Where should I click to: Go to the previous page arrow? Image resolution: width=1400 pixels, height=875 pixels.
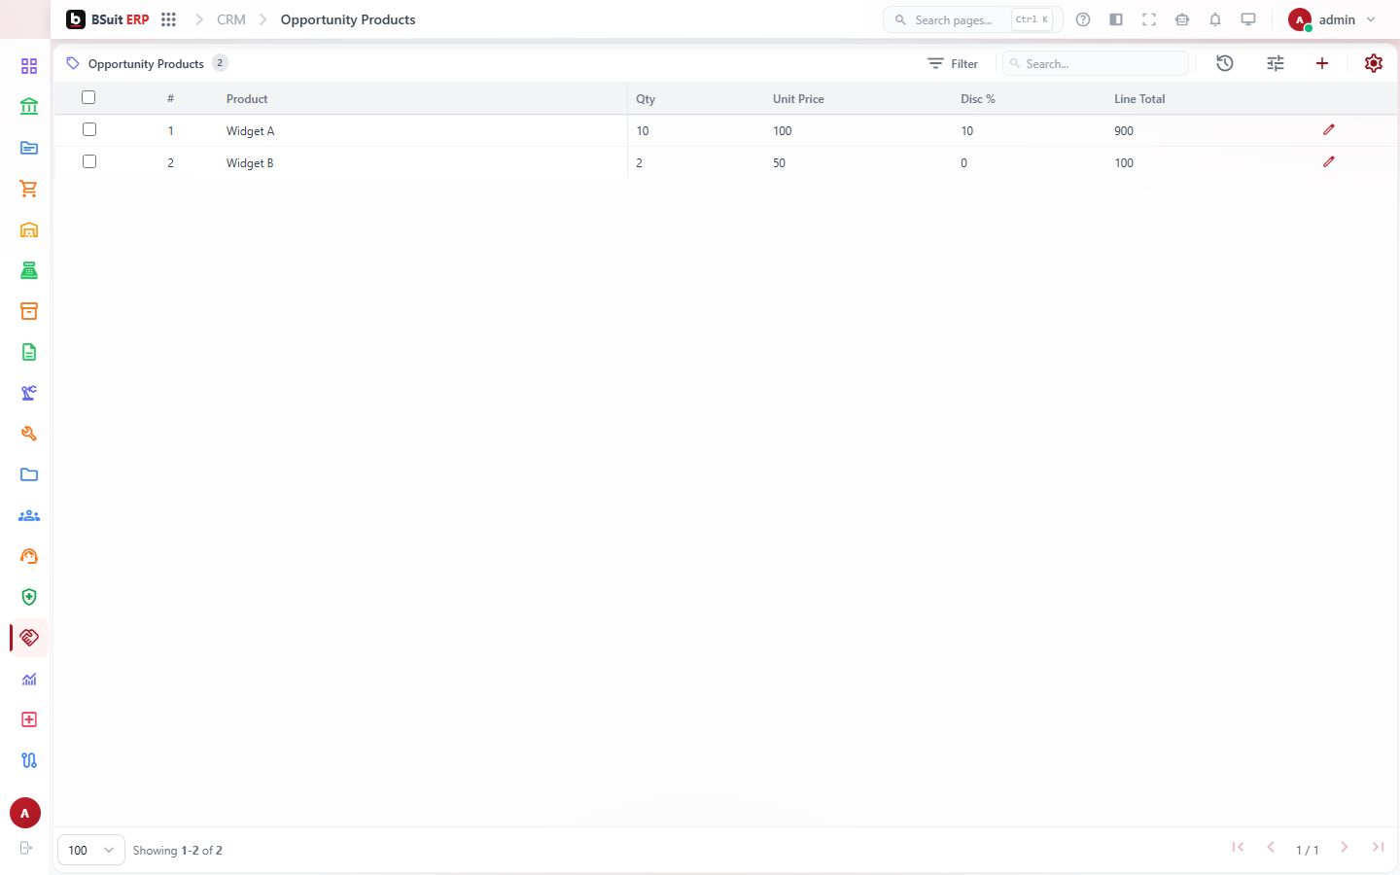pos(1271,848)
